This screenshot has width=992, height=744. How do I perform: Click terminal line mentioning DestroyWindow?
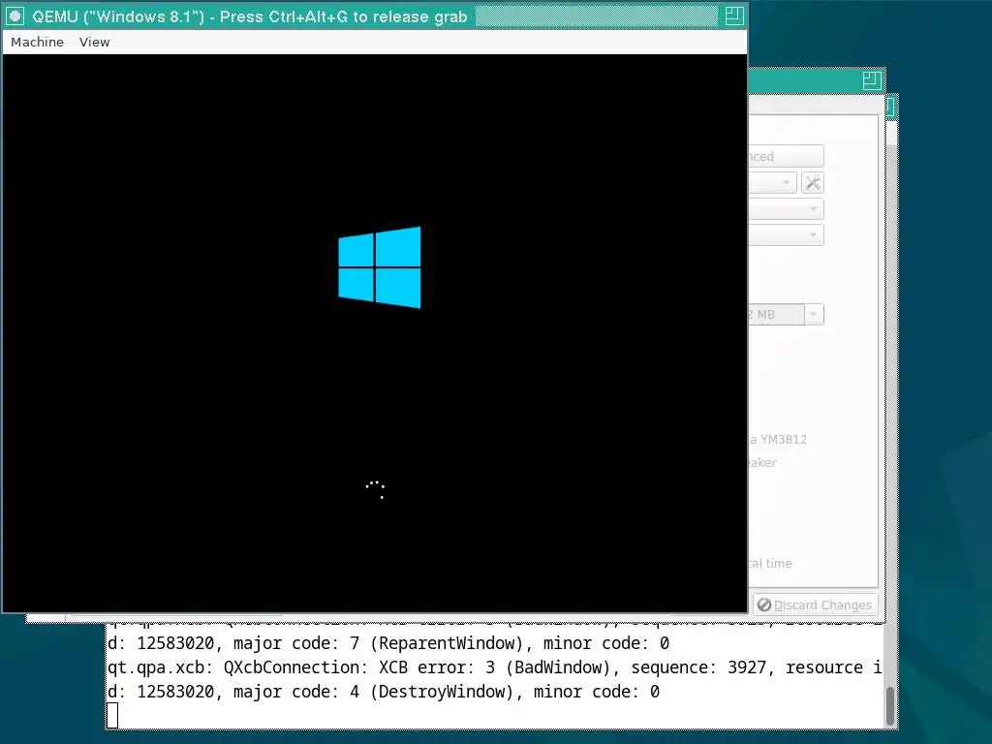pyautogui.click(x=384, y=692)
